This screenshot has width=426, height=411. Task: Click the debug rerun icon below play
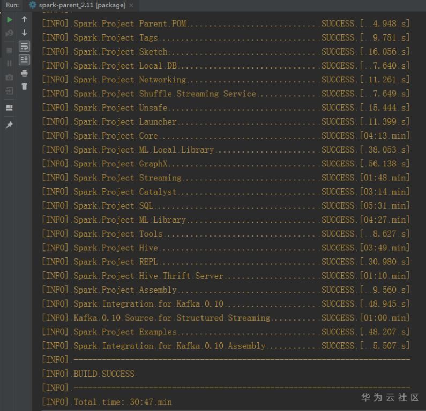[x=9, y=33]
